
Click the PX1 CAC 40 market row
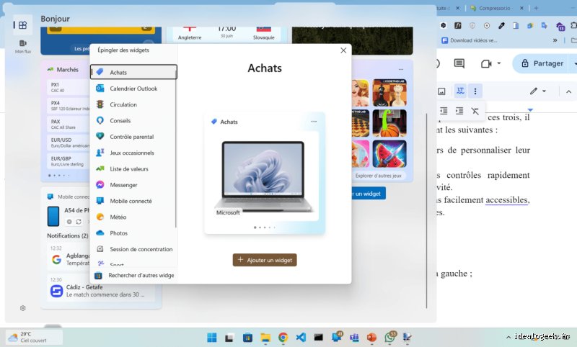pos(69,87)
